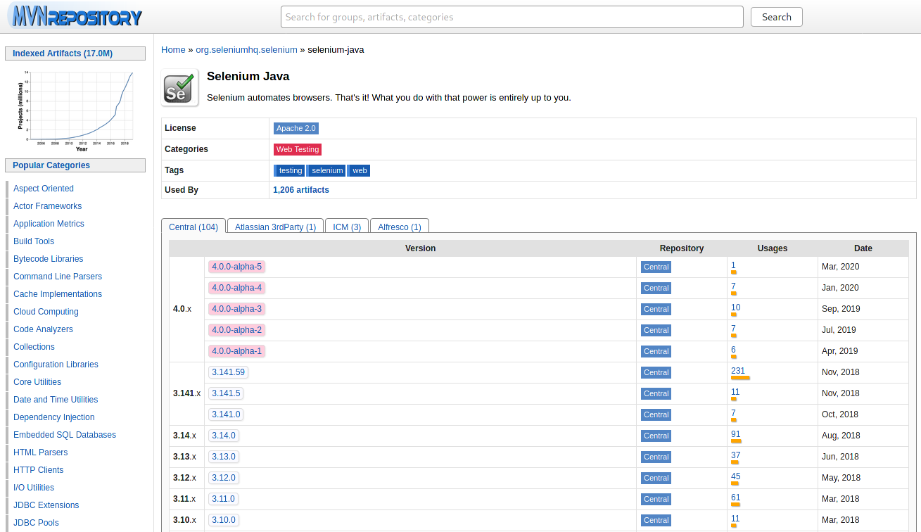Open the Date and Time Utilities category

[56, 400]
